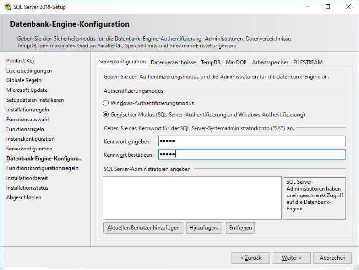
Task: Proceed with the Weiter button
Action: tap(292, 258)
